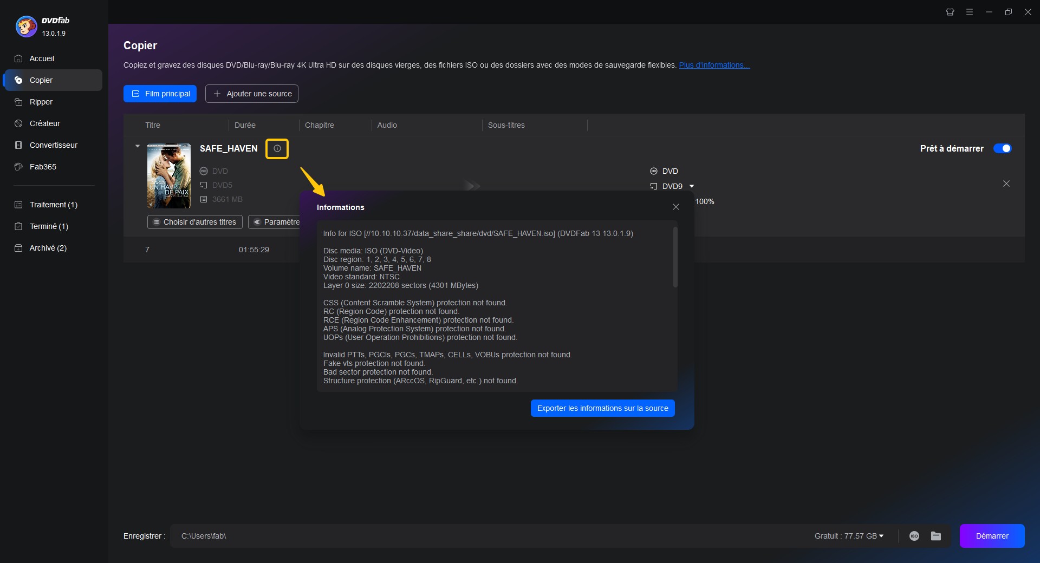Viewport: 1040px width, 563px height.
Task: Open the skin/theme shirt icon in title bar
Action: point(950,12)
